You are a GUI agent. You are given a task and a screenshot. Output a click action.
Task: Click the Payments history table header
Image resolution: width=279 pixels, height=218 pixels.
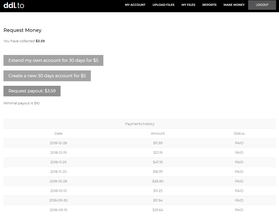pyautogui.click(x=139, y=124)
